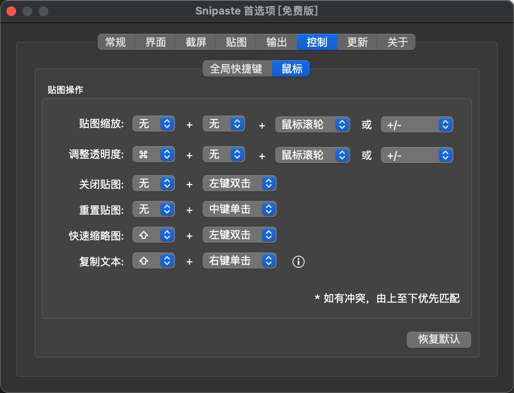Open shift modifier dropdown for 快速缩略图

[x=154, y=235]
